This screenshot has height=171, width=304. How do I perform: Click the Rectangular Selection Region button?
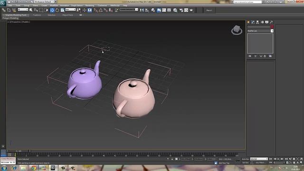point(41,10)
